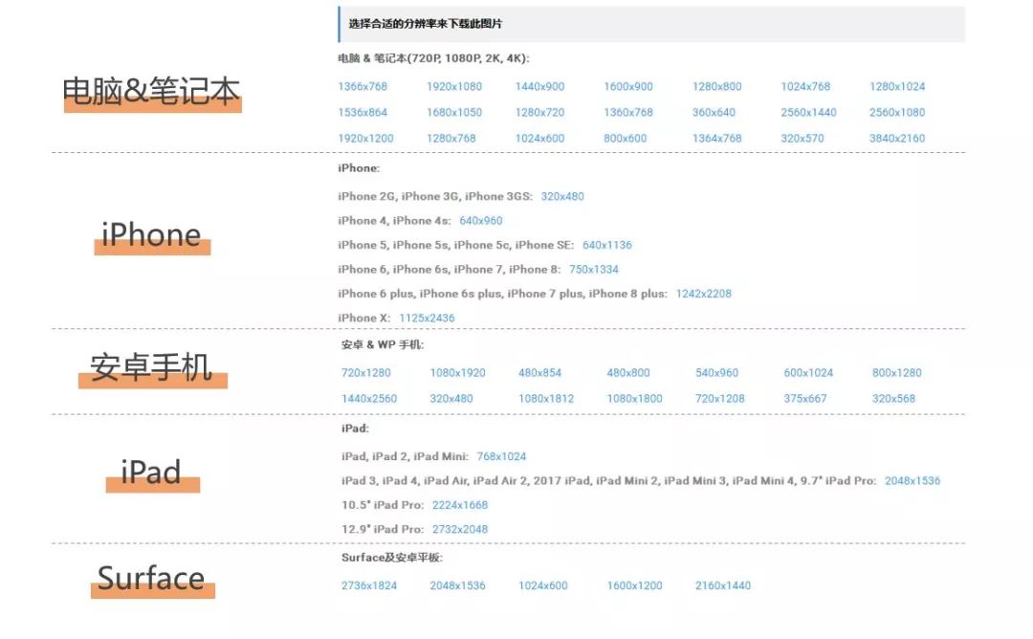The height and width of the screenshot is (639, 1033).
Task: Click the 1280x720 resolution link
Action: pyautogui.click(x=539, y=112)
